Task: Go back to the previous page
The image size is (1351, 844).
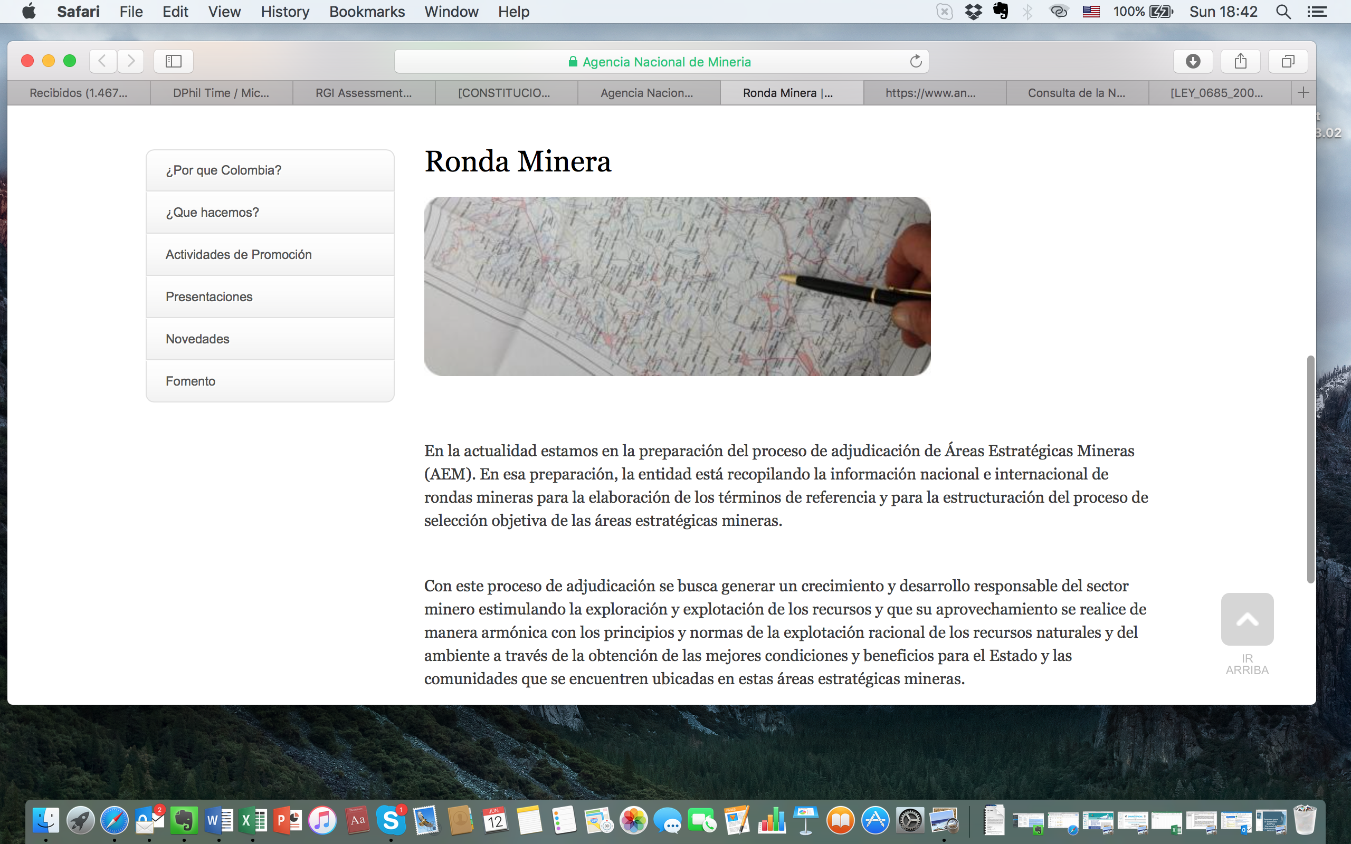Action: point(103,61)
